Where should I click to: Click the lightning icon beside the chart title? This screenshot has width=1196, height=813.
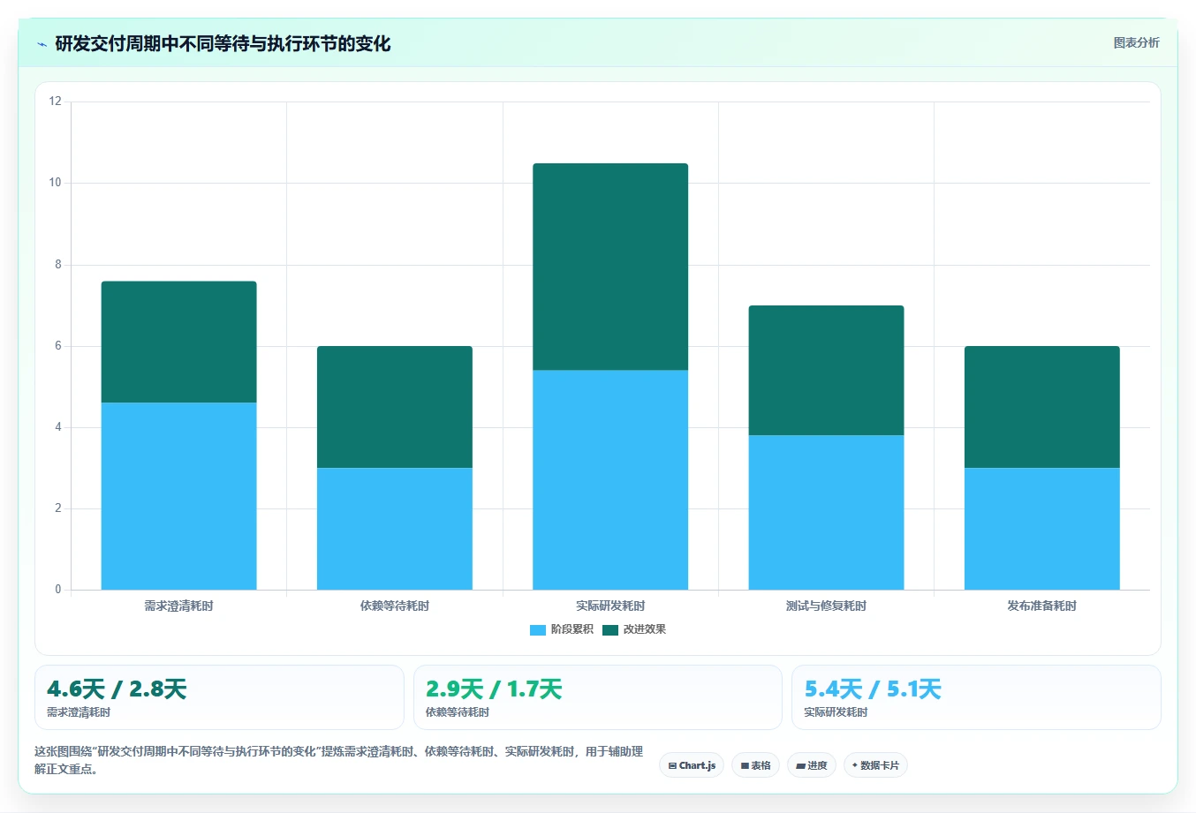tap(42, 44)
